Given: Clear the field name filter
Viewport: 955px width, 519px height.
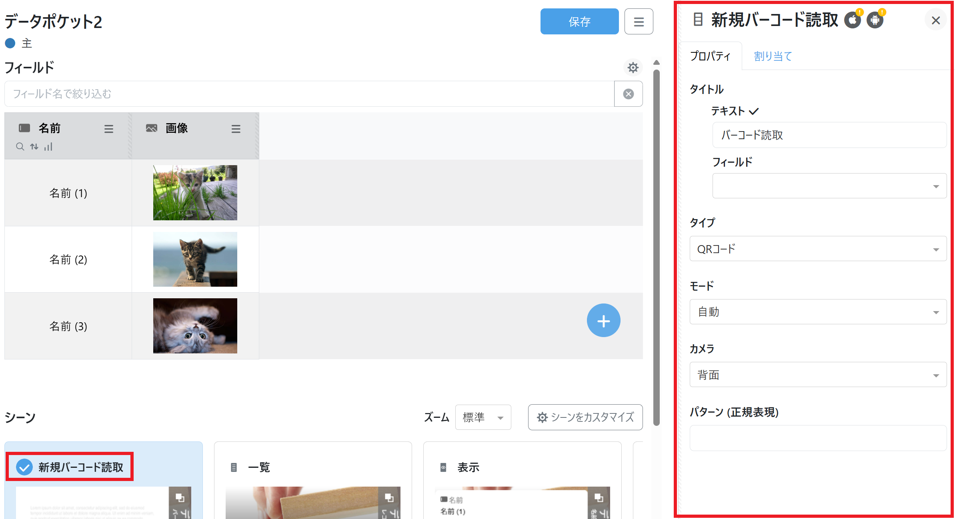Looking at the screenshot, I should [628, 94].
